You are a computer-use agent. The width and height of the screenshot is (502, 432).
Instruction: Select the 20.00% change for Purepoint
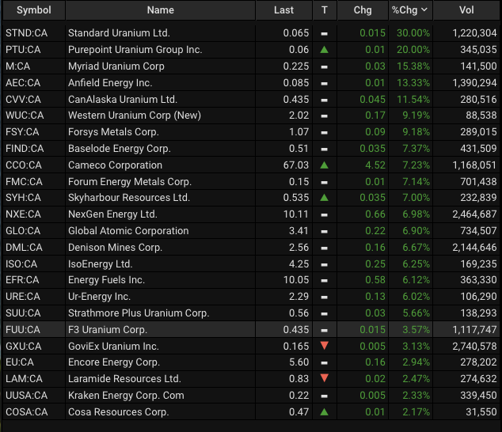(x=413, y=50)
